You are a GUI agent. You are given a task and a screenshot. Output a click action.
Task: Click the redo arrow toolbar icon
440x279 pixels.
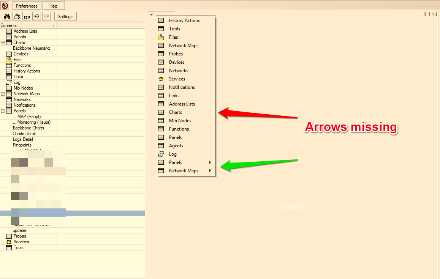(47, 17)
